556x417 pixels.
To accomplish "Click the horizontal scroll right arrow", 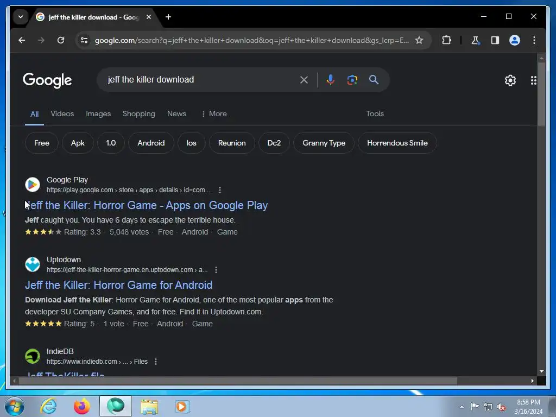I will pyautogui.click(x=533, y=381).
